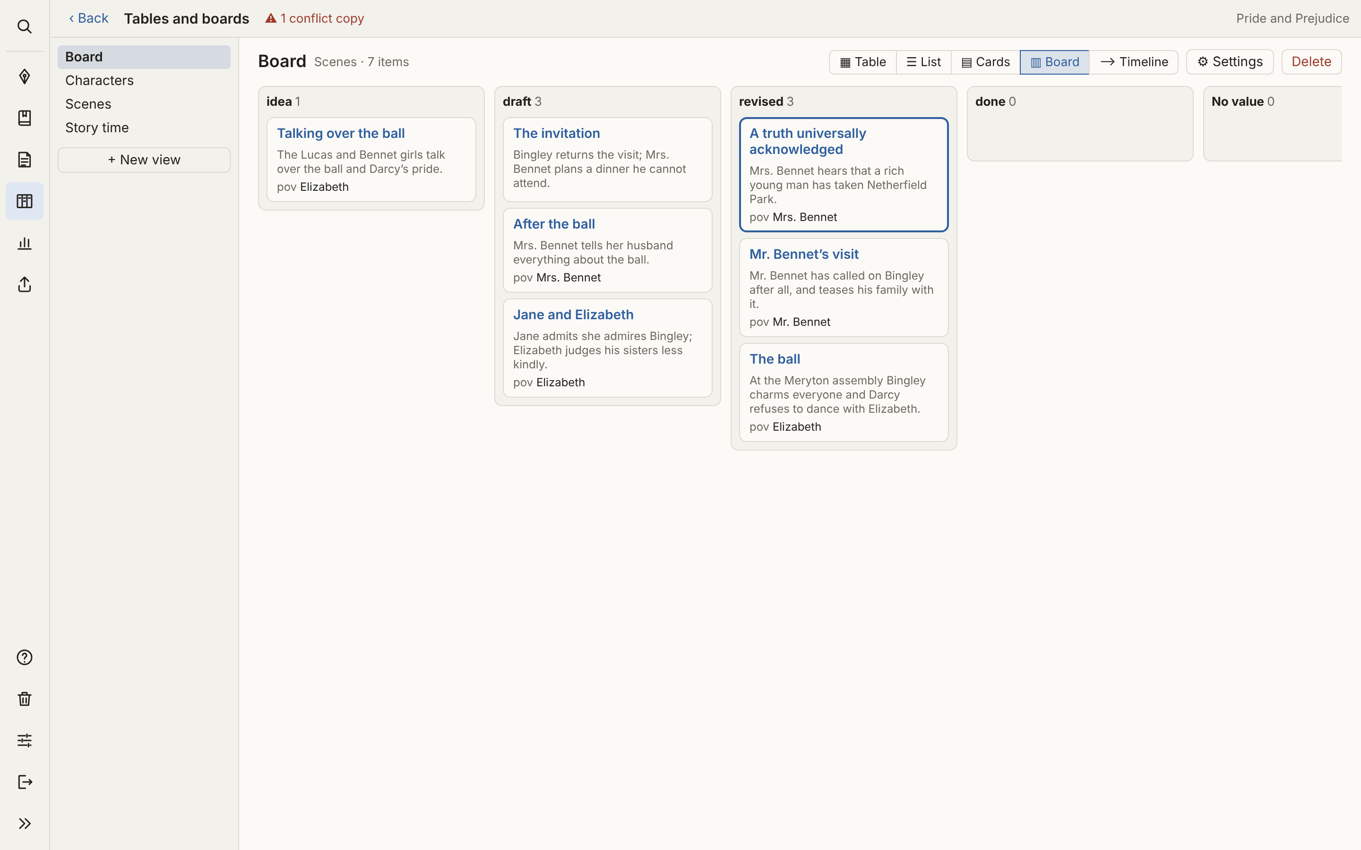Screen dimensions: 1361x850
Task: Select the Board view in sidebar list
Action: tap(144, 57)
